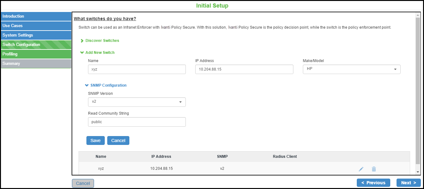424x189 pixels.
Task: Open the SNMP Version dropdown
Action: pyautogui.click(x=137, y=102)
